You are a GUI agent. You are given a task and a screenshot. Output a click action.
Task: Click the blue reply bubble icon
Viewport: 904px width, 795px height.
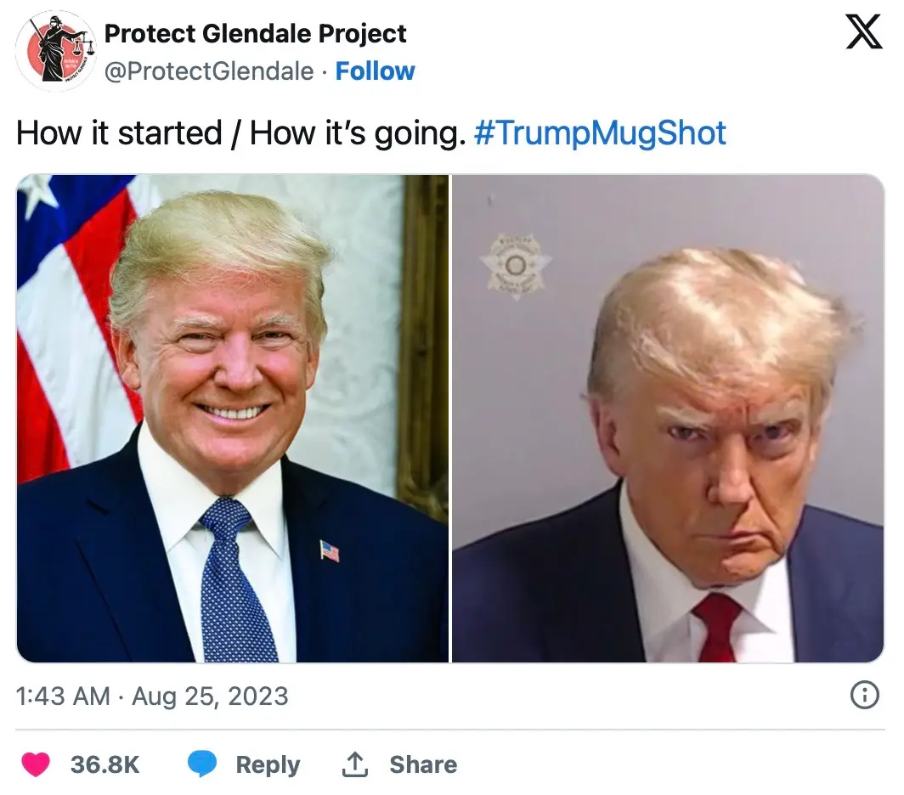[x=202, y=764]
